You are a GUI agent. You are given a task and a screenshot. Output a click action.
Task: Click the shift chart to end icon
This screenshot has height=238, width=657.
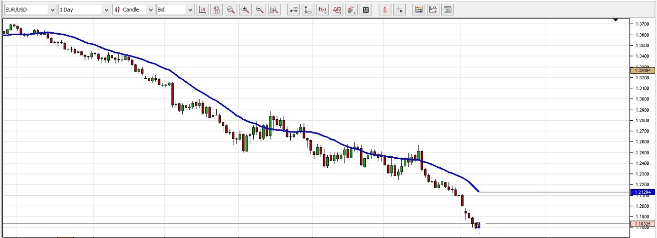click(x=202, y=10)
